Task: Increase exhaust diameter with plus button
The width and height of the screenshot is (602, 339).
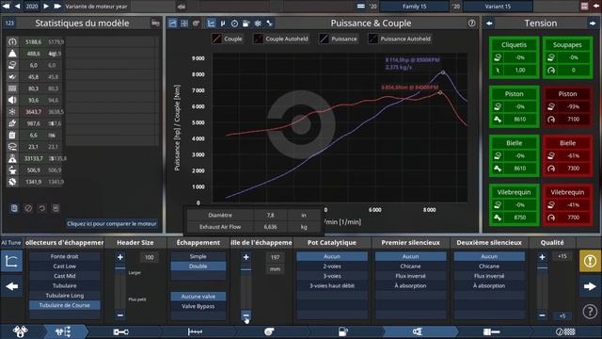Action: [246, 257]
